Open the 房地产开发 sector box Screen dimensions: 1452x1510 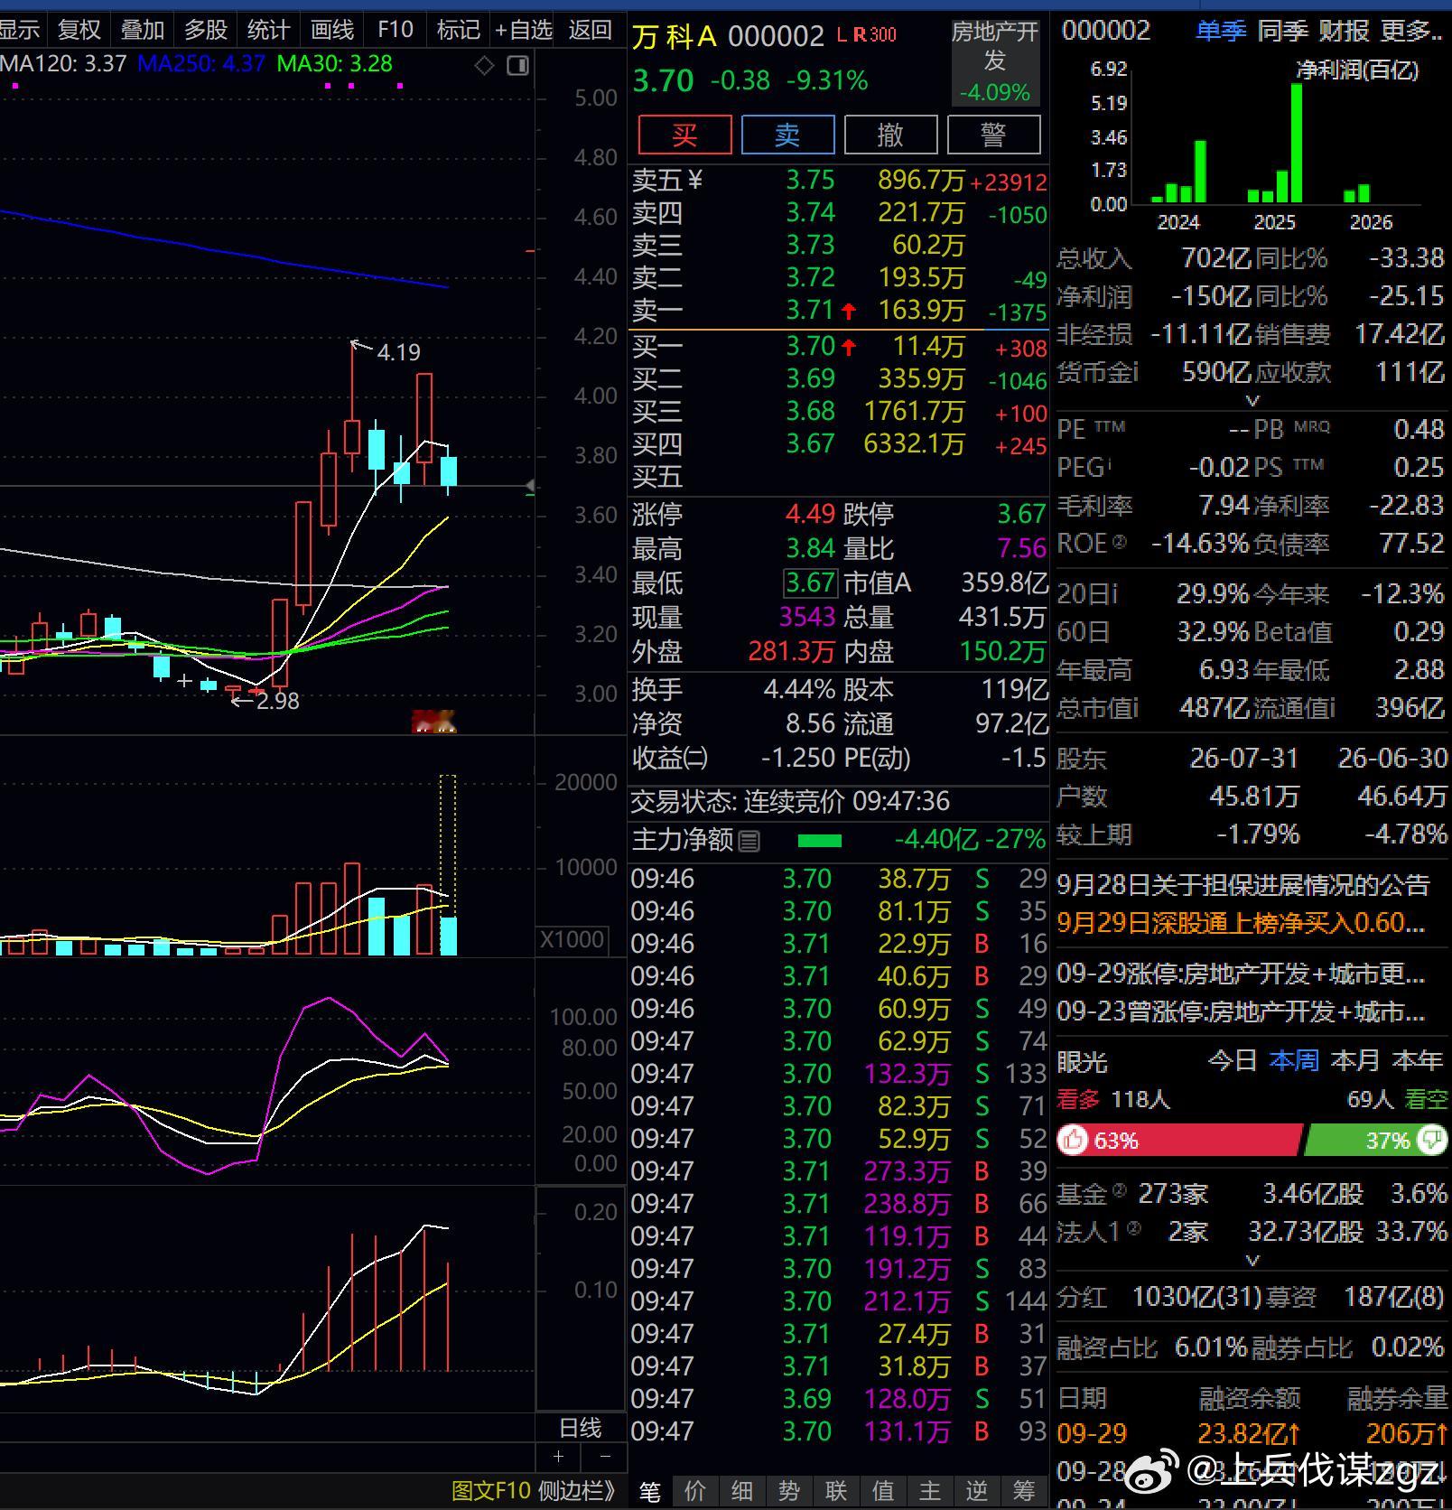995,62
